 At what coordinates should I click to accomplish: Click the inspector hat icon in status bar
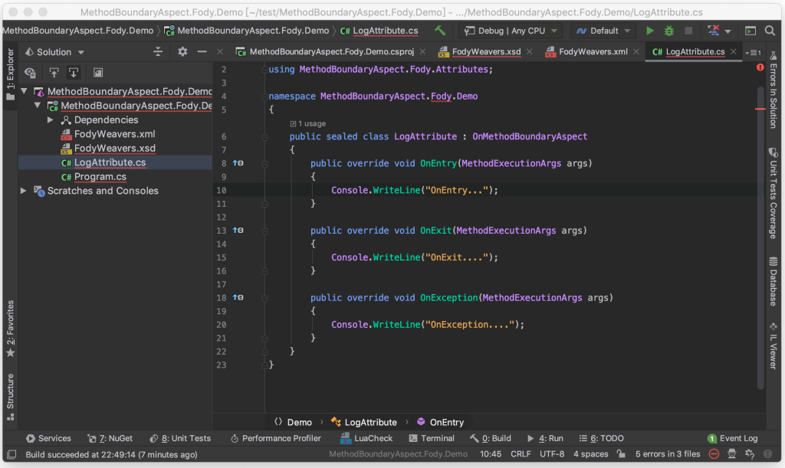(x=731, y=454)
